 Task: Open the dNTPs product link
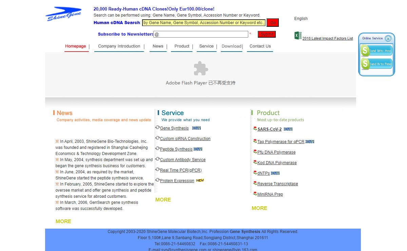[x=264, y=173]
